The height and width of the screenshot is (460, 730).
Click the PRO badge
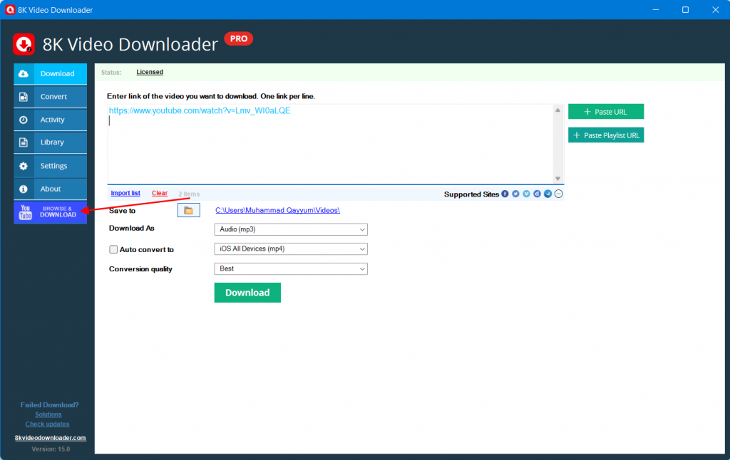tap(238, 38)
